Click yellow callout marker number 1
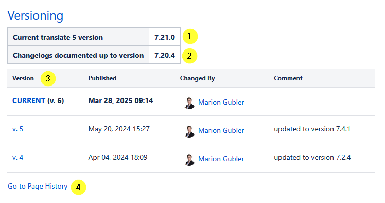 190,37
